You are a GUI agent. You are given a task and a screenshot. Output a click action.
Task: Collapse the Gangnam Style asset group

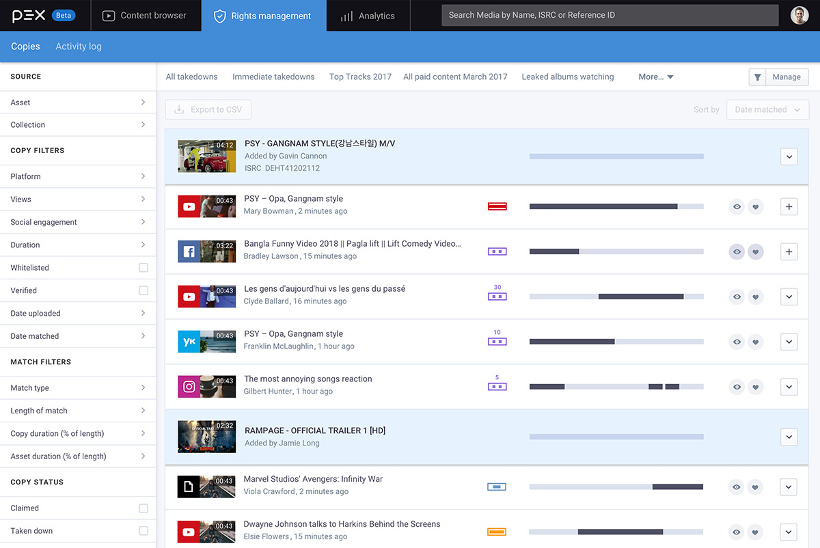(x=789, y=156)
